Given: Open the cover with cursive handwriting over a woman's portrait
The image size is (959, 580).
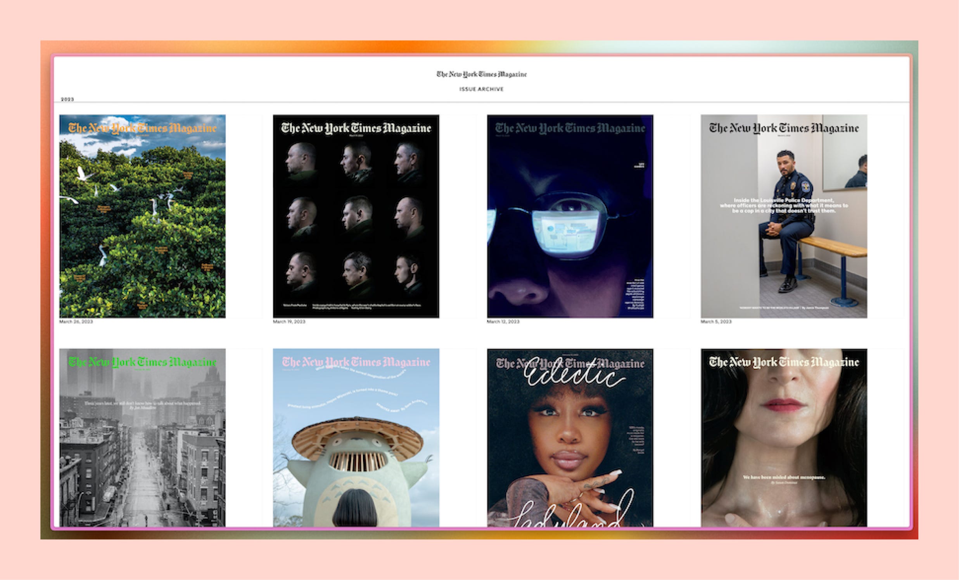Looking at the screenshot, I should pyautogui.click(x=570, y=438).
